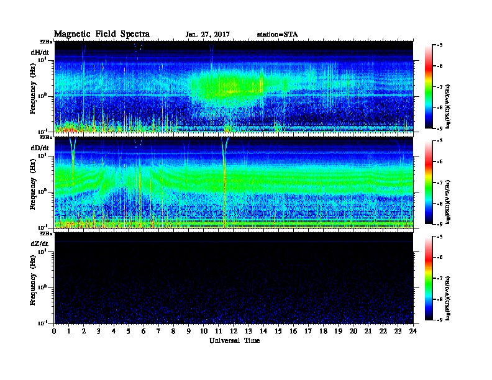This screenshot has height=380, width=492.
Task: Click hour 0 tick label on time axis
Action: 54,331
